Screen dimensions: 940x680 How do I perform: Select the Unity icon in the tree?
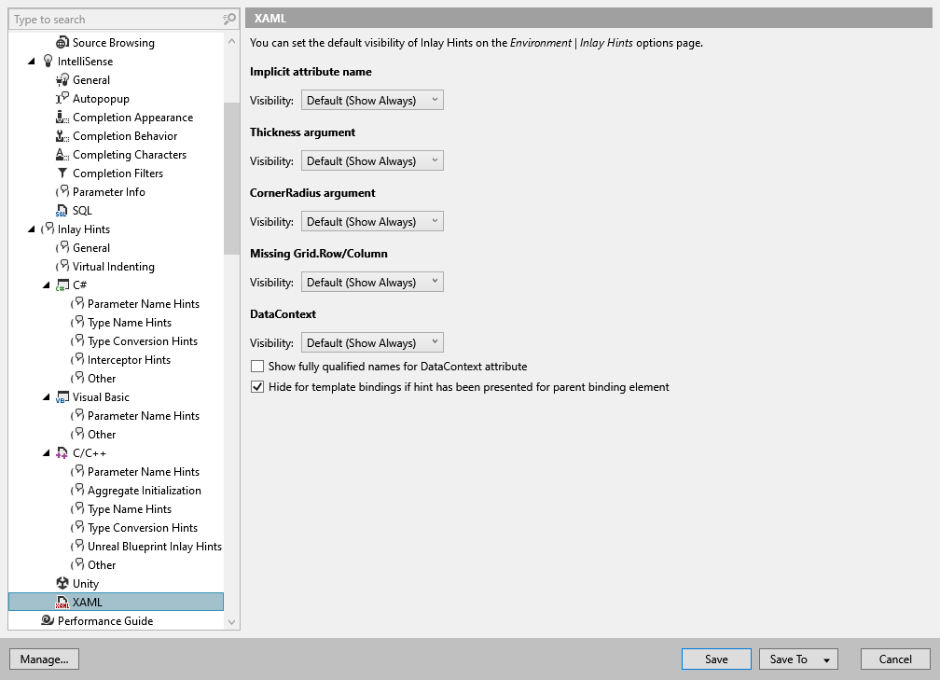tap(63, 583)
